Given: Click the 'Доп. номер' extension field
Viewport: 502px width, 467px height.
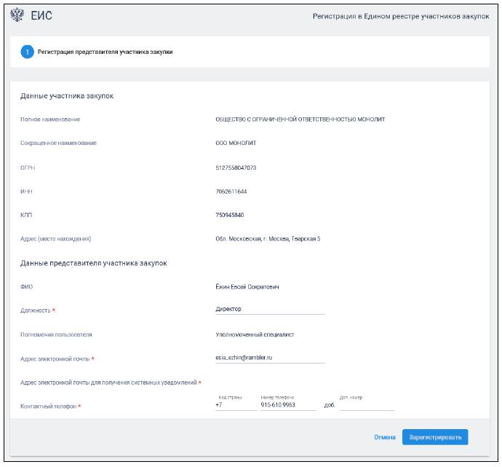Looking at the screenshot, I should coord(366,405).
